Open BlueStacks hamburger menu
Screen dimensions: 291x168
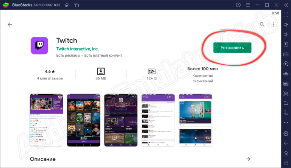(x=248, y=5)
